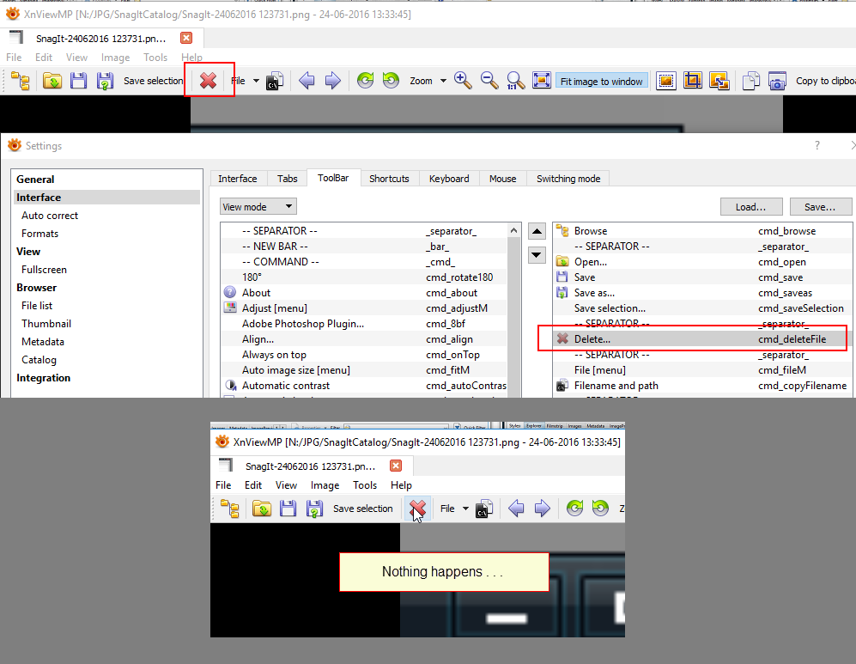Image resolution: width=856 pixels, height=664 pixels.
Task: Expand the Zoom dropdown in top toolbar
Action: pyautogui.click(x=443, y=81)
